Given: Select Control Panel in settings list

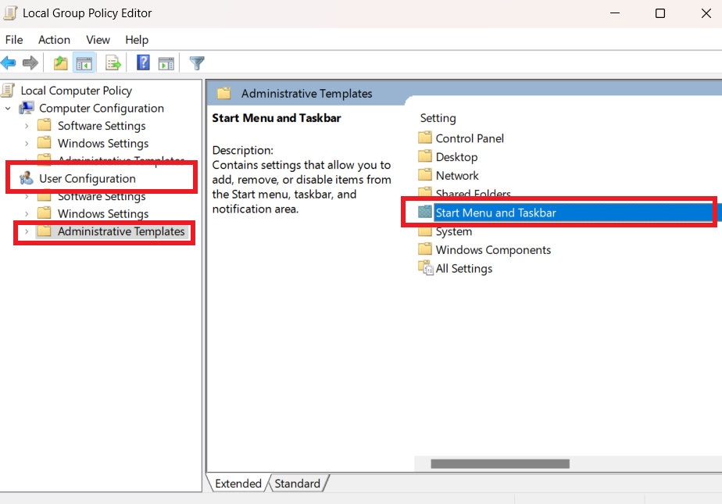Looking at the screenshot, I should pyautogui.click(x=470, y=138).
